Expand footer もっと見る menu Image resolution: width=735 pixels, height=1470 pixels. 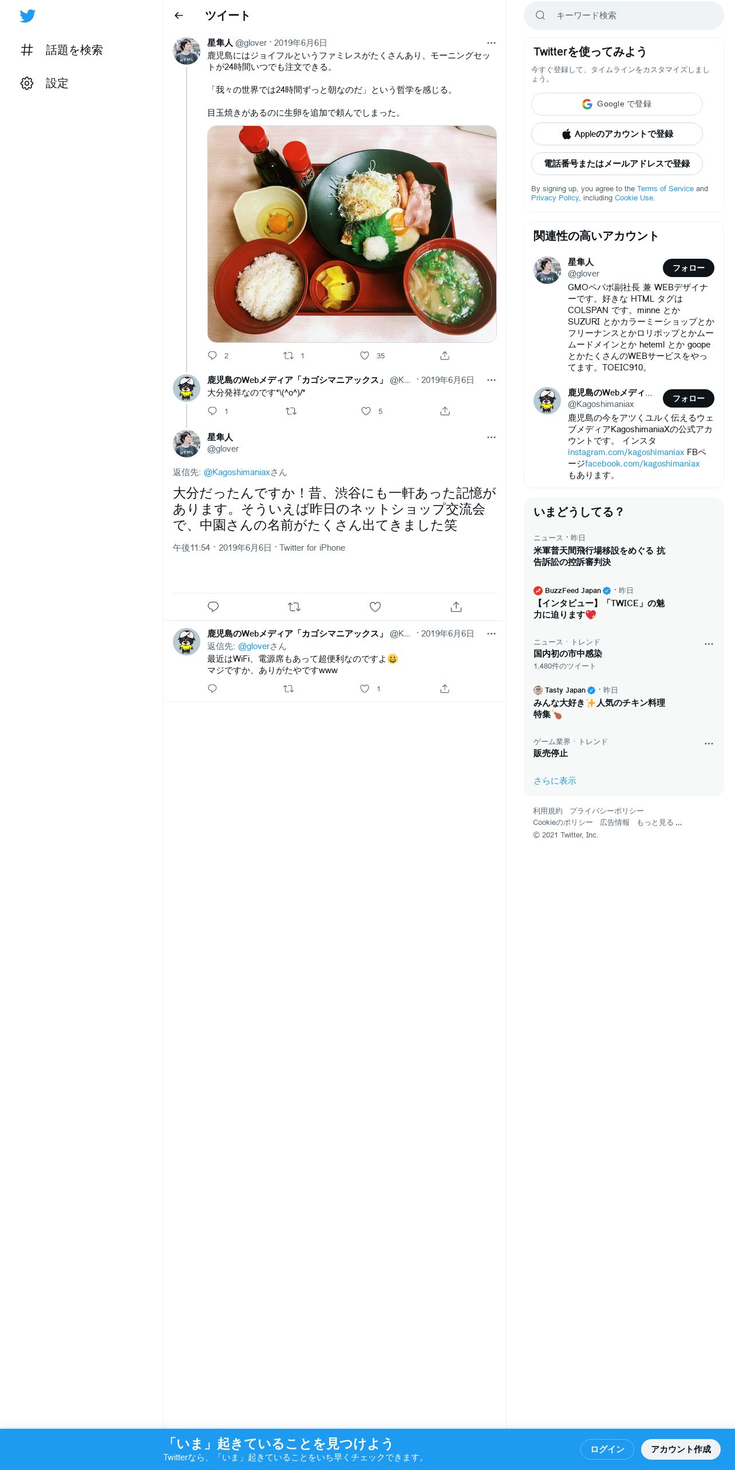659,823
